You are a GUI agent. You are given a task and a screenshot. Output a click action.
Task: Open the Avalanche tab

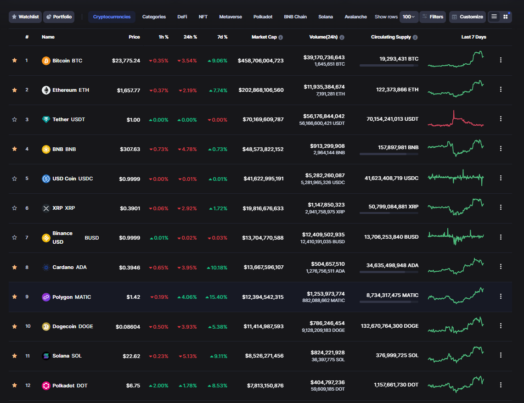click(355, 17)
